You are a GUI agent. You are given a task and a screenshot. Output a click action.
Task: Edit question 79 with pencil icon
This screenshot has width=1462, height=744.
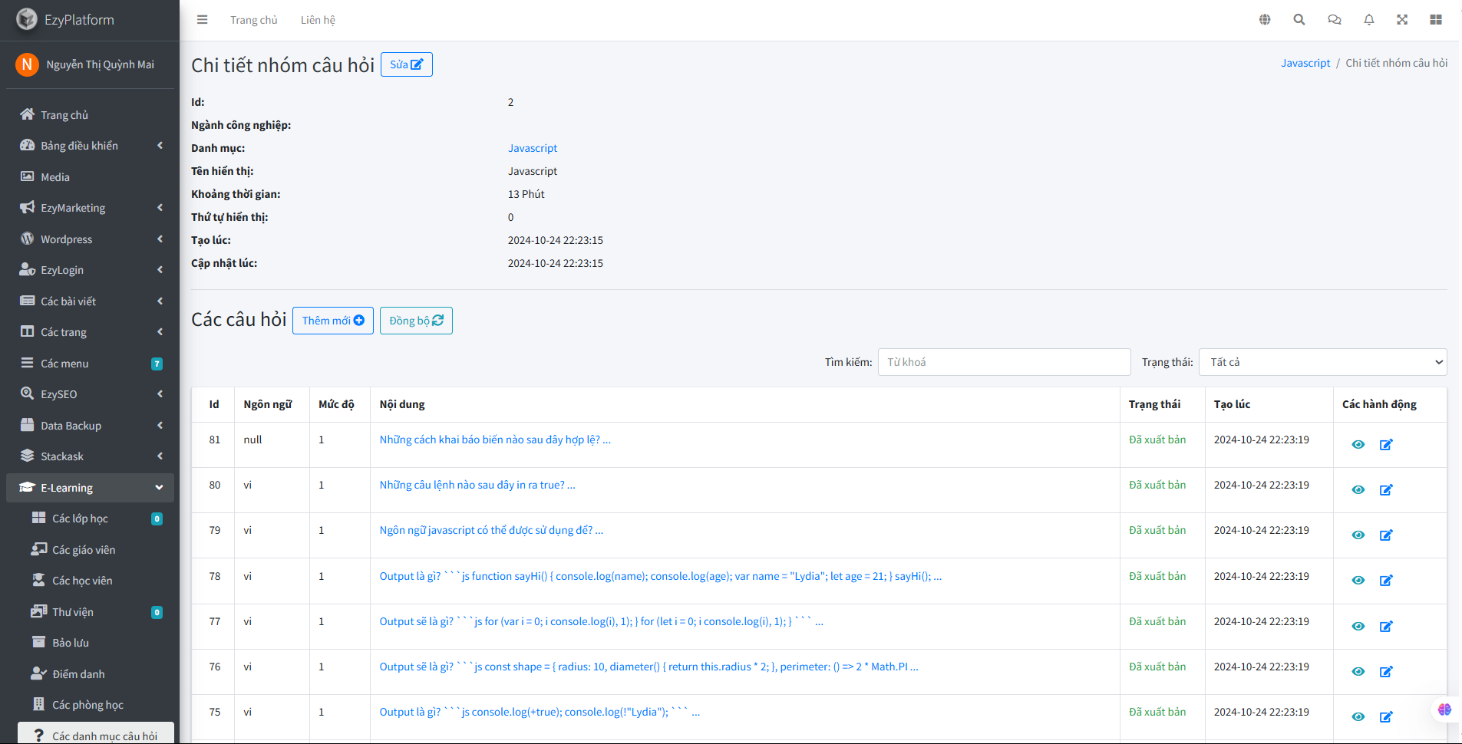(x=1386, y=535)
